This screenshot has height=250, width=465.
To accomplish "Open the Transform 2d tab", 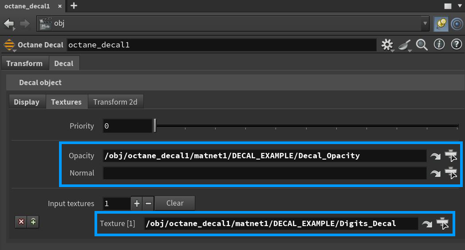I will click(115, 102).
